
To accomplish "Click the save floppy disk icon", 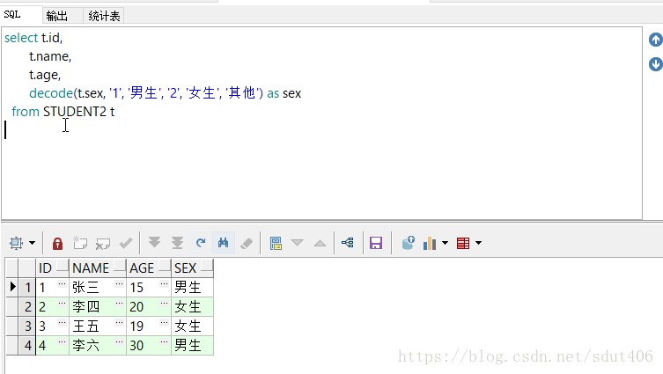I will pyautogui.click(x=376, y=243).
